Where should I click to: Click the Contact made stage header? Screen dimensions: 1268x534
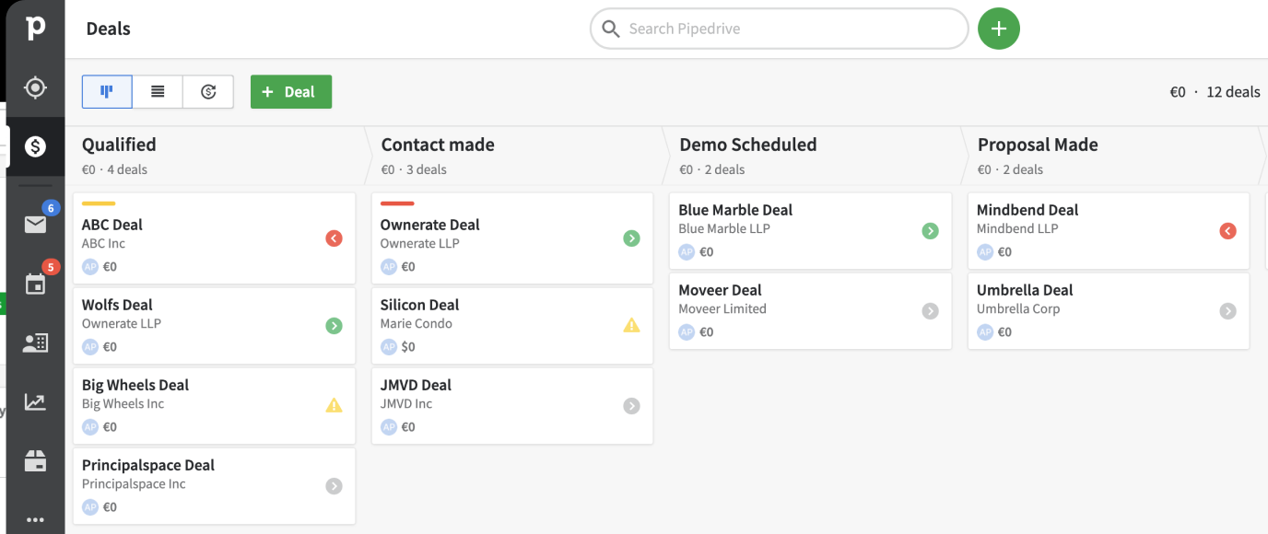(438, 145)
